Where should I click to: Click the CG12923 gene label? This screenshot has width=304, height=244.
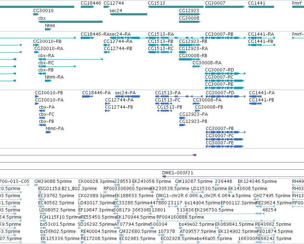tap(189, 11)
